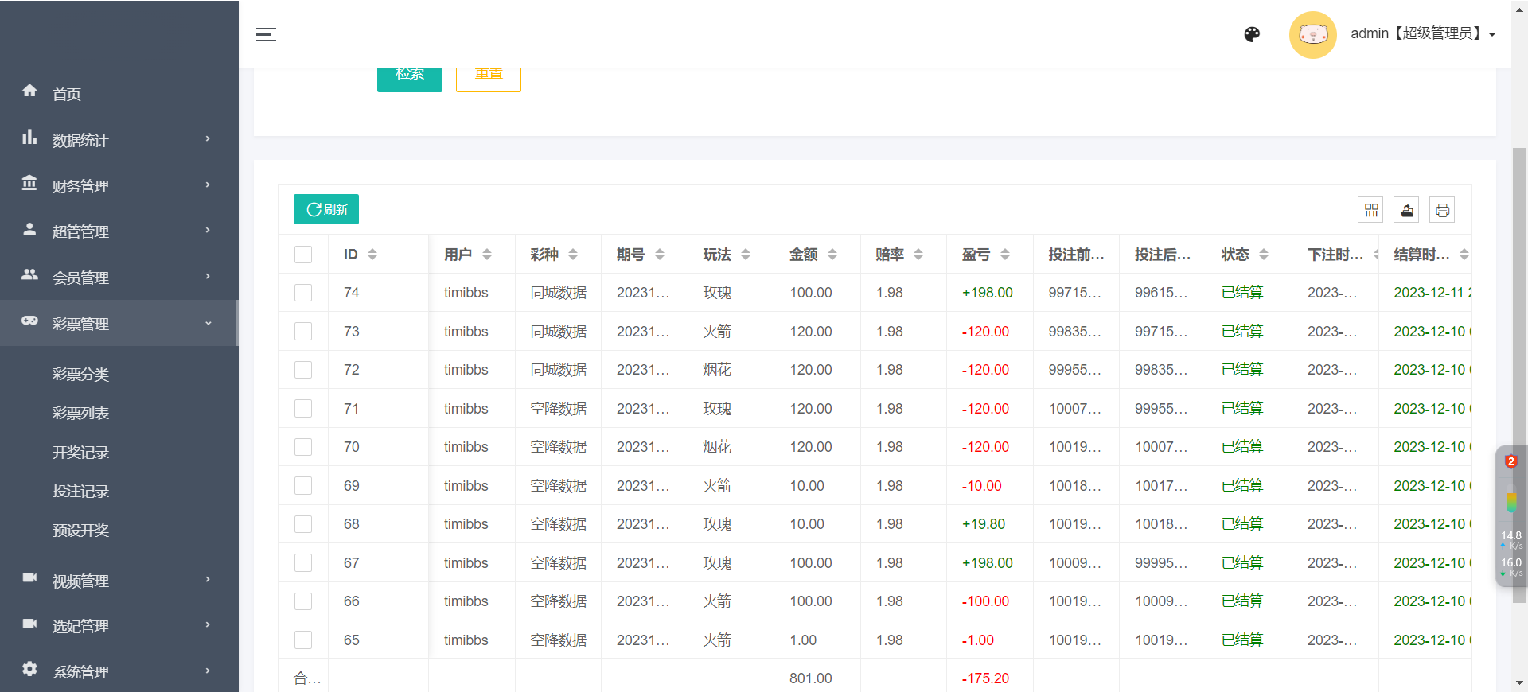Image resolution: width=1528 pixels, height=692 pixels.
Task: Click the admin avatar image
Action: (1312, 34)
